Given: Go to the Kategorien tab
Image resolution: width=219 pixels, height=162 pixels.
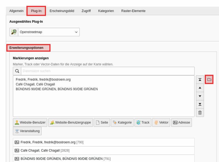Looking at the screenshot, I should click(106, 11).
